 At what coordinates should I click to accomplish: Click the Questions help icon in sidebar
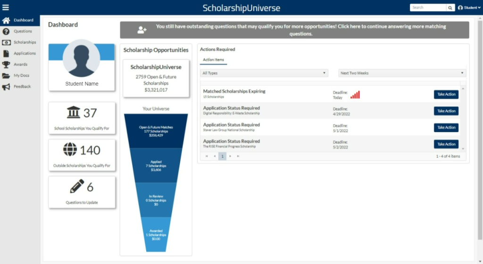(x=6, y=32)
